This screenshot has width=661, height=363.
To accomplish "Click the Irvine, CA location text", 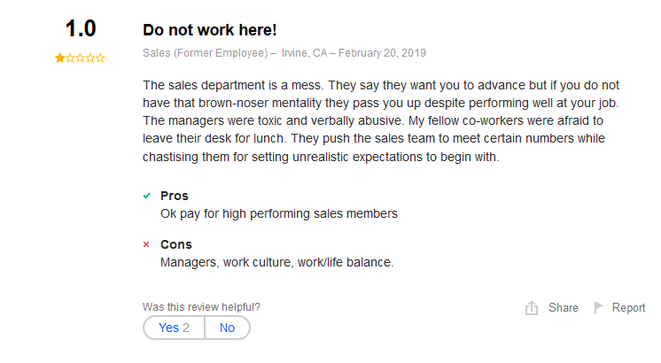I will click(304, 53).
